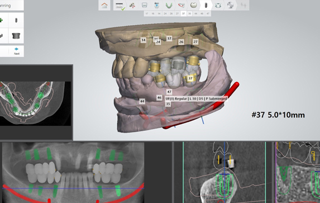Click the Next arrow button
320x203 pixels.
pyautogui.click(x=16, y=51)
